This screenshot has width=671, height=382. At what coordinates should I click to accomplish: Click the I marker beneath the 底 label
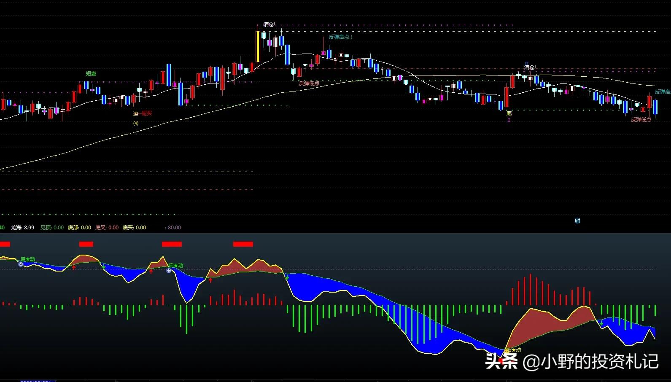(509, 120)
